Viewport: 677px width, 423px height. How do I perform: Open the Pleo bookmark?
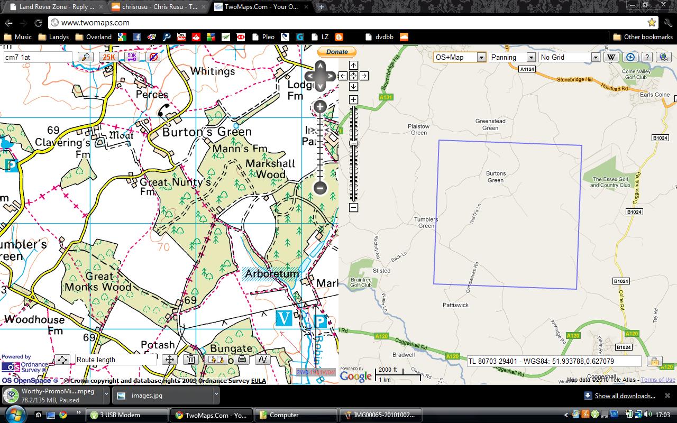(x=263, y=37)
